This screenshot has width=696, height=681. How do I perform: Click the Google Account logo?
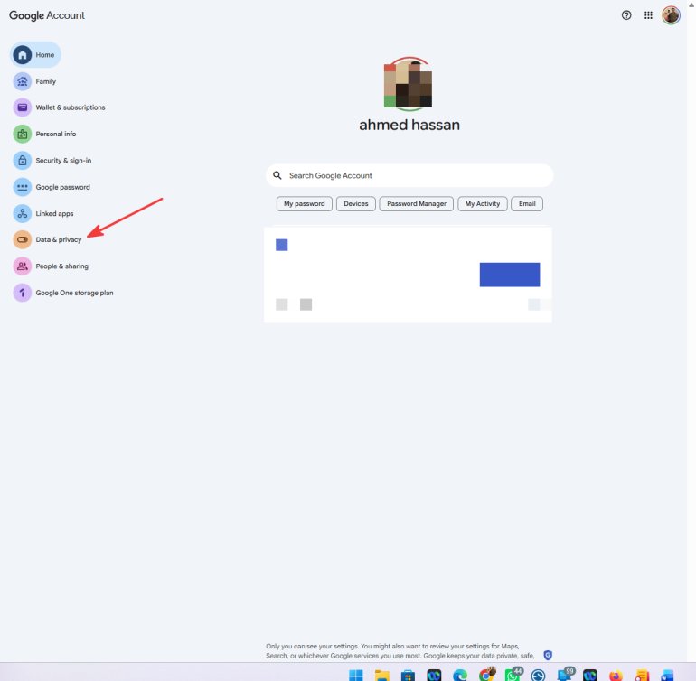click(47, 15)
